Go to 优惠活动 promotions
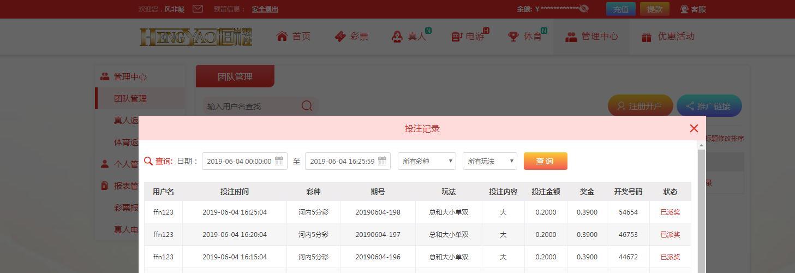Image resolution: width=795 pixels, height=273 pixels. tap(668, 37)
